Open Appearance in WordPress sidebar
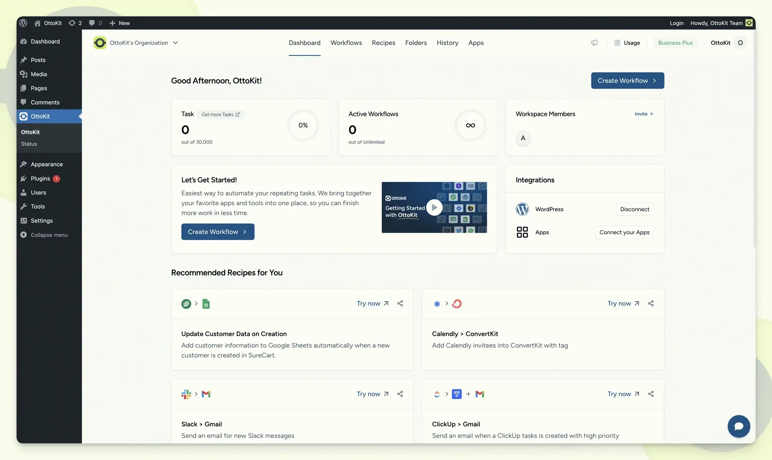The height and width of the screenshot is (460, 772). 49,164
